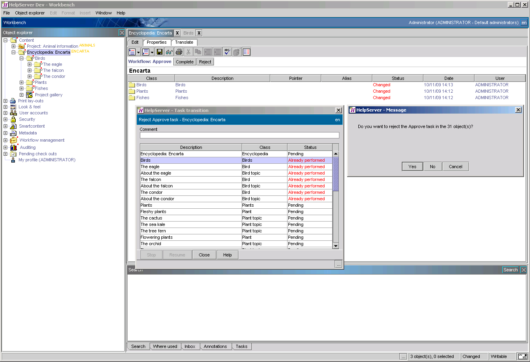This screenshot has height=362, width=530.
Task: Click the Comment input field
Action: (239, 136)
